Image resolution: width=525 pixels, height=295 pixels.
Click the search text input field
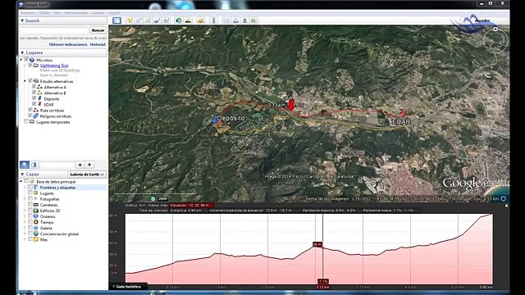coord(54,30)
